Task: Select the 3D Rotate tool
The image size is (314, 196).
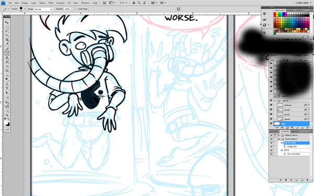Action: coord(7,102)
